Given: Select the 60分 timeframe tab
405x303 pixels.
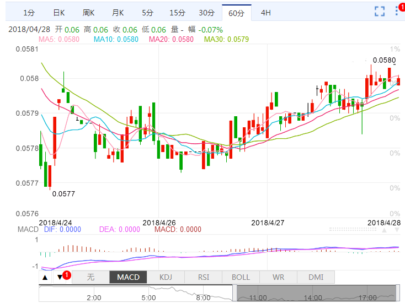Looking at the screenshot, I should pos(237,13).
